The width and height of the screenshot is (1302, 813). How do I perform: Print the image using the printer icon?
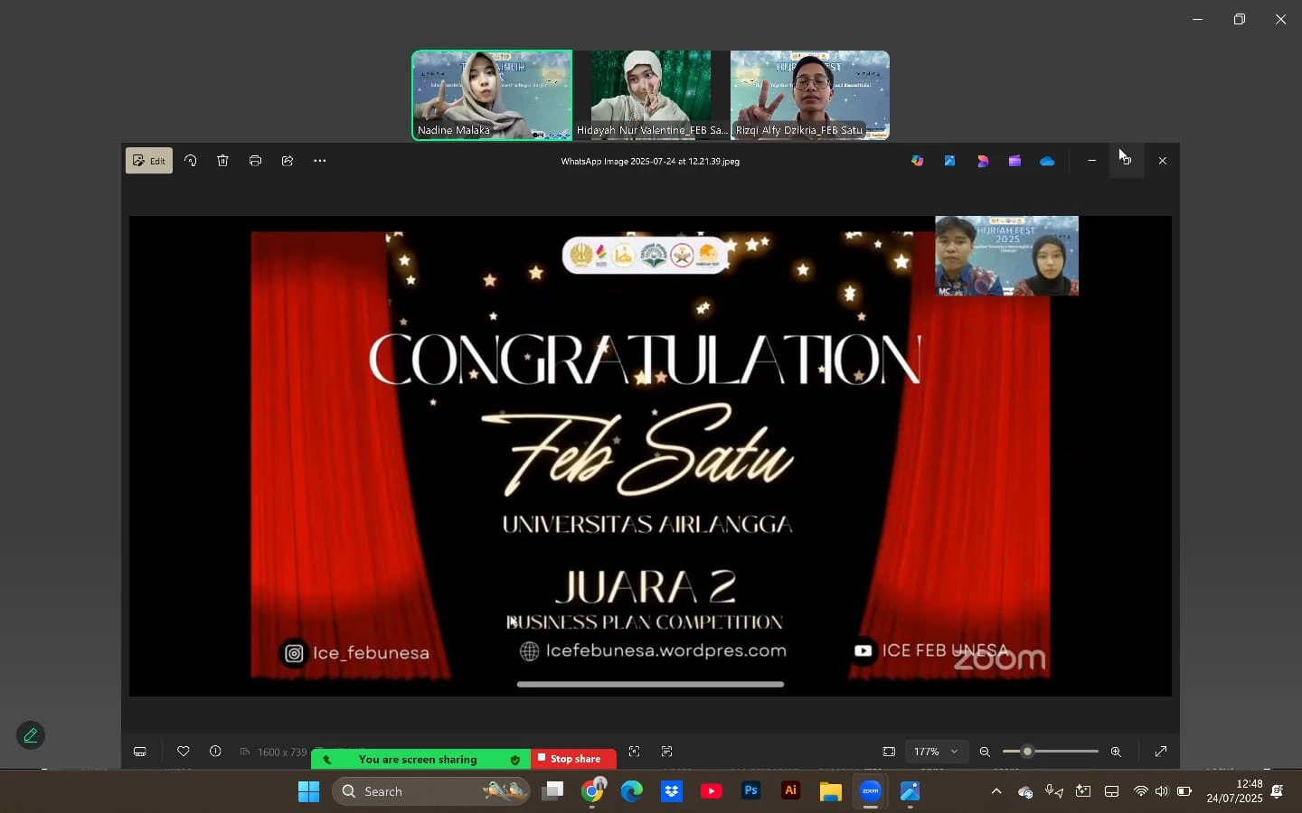pyautogui.click(x=256, y=161)
